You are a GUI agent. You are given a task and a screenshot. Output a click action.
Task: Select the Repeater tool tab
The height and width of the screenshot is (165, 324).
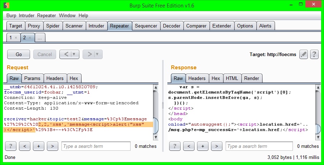click(x=119, y=26)
